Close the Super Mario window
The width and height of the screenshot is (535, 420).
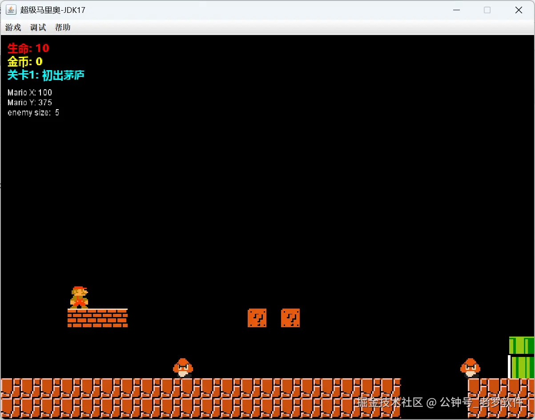point(519,10)
